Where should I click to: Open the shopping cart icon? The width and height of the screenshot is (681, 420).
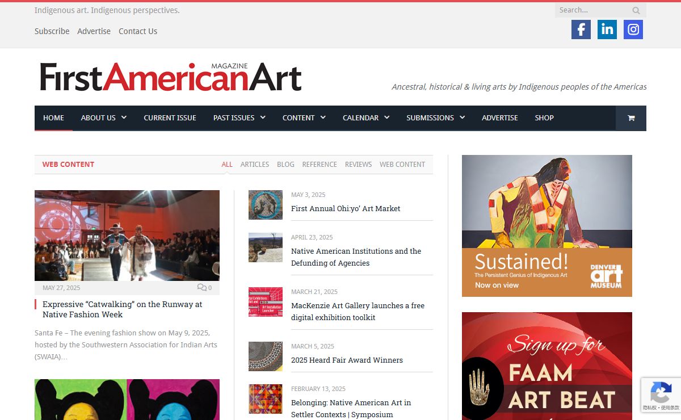[631, 118]
